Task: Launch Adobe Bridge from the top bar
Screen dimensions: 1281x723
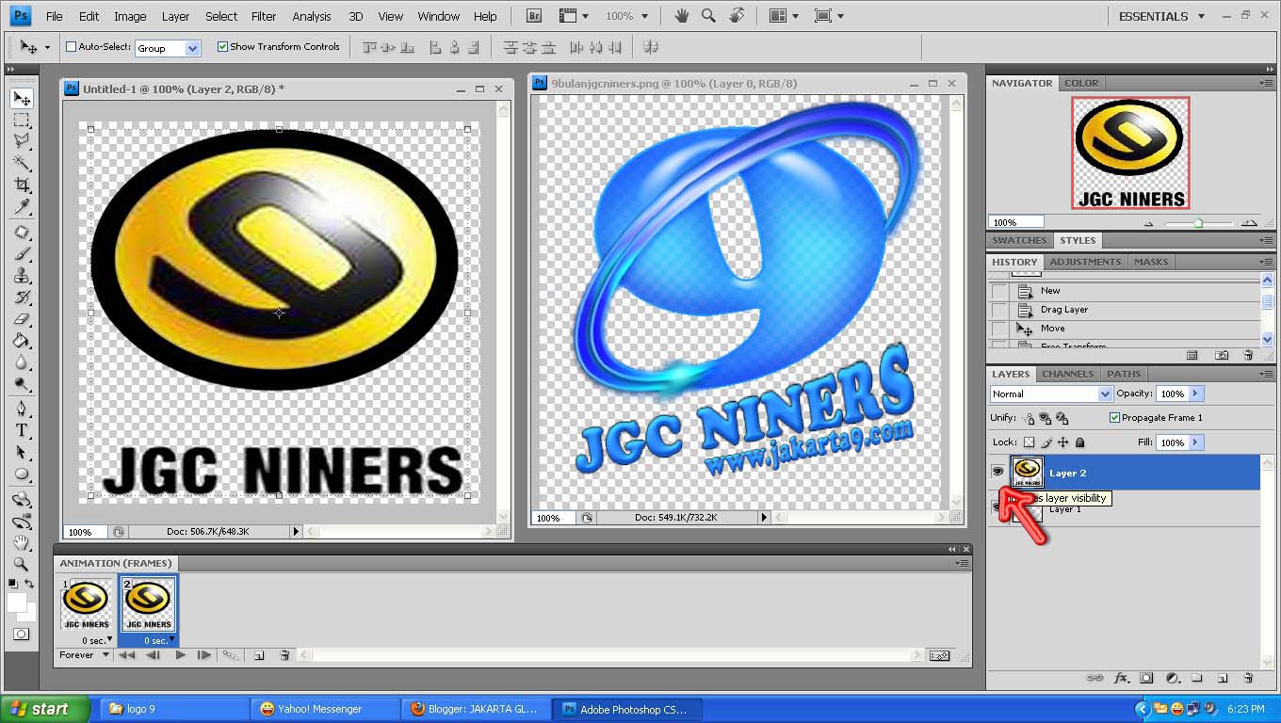Action: 534,16
